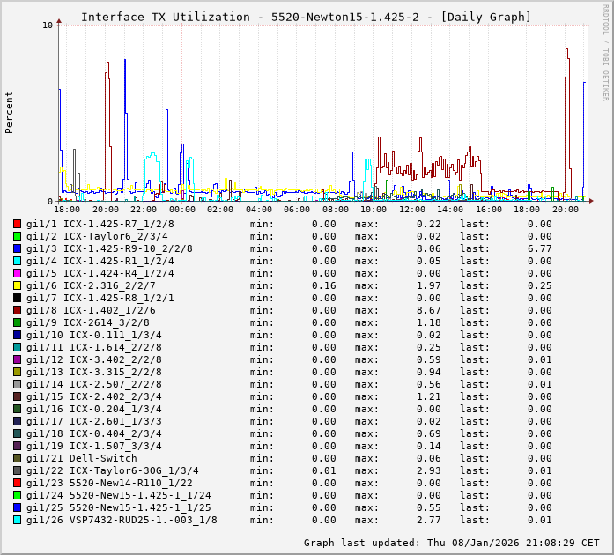Viewport: 614px width, 555px height.
Task: Click the black swatch for gi1/7 ICX-1.425-R8_1/2/1
Action: [17, 298]
